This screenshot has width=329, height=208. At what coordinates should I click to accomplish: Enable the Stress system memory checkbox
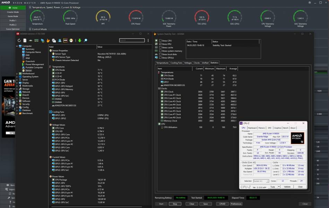[160, 51]
